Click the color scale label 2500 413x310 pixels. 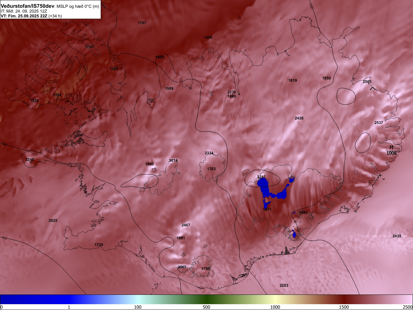tap(408, 307)
